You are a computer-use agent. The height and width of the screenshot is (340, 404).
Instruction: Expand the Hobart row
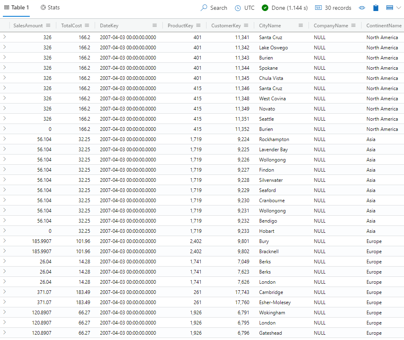(4, 231)
